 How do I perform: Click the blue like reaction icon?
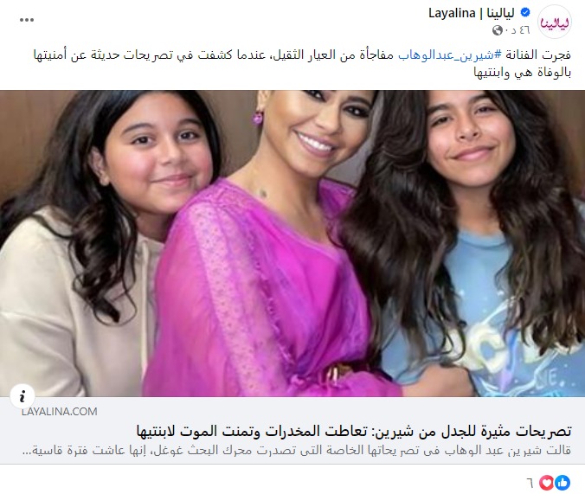click(562, 483)
